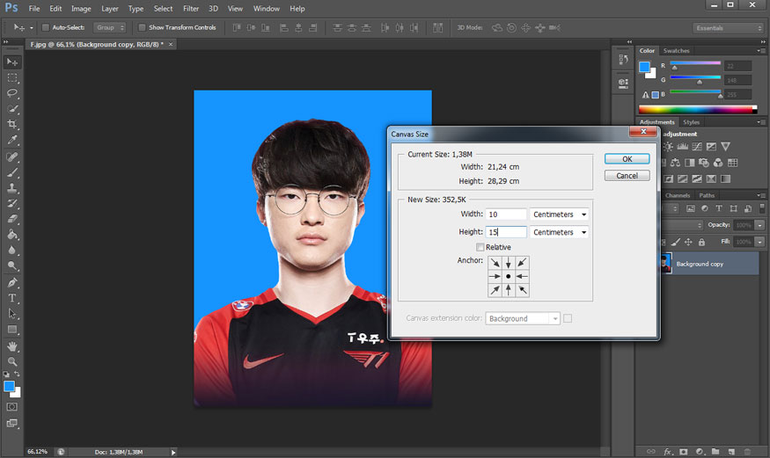The height and width of the screenshot is (458, 770).
Task: Select the Paint Bucket tool
Action: pyautogui.click(x=12, y=235)
